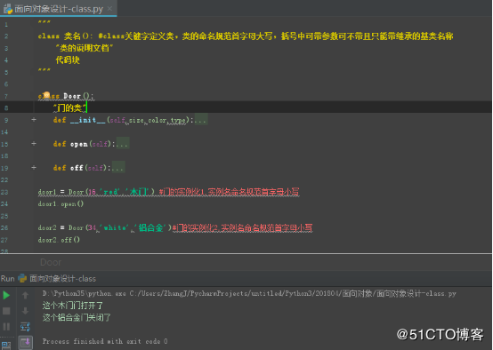Click the docstring "门的类" on line 8
This screenshot has height=350, width=493.
(x=69, y=108)
